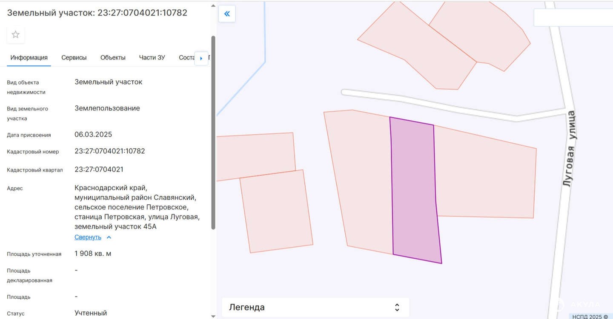Image resolution: width=613 pixels, height=319 pixels.
Task: Switch to the Информация tab
Action: pos(29,58)
